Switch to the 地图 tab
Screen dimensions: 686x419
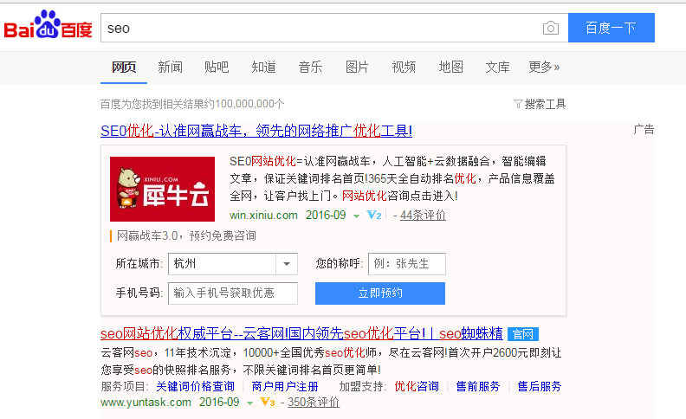450,67
